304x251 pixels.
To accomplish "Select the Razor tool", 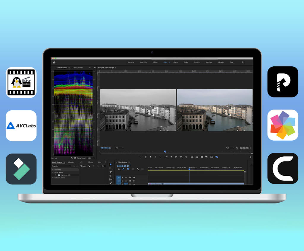I will pos(111,176).
